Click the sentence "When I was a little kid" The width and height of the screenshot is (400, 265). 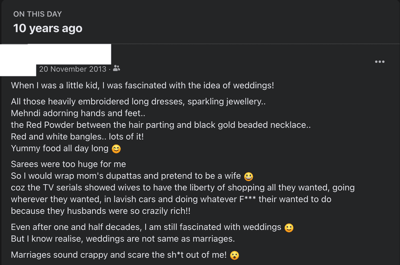coord(142,86)
